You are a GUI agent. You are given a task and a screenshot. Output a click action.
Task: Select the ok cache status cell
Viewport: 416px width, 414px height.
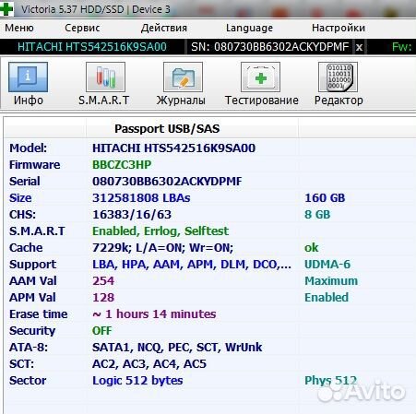[x=311, y=248]
